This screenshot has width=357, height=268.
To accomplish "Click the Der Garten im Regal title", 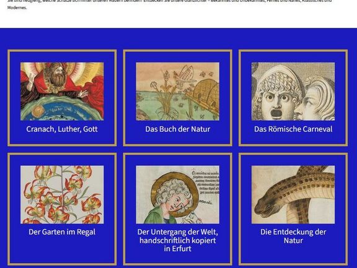I will [62, 232].
